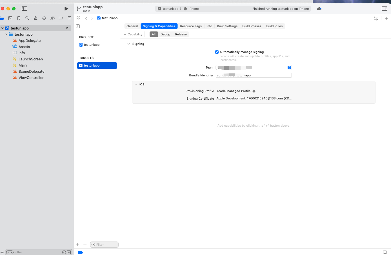Click the Bundle Identifier field
The image size is (391, 255).
[254, 75]
